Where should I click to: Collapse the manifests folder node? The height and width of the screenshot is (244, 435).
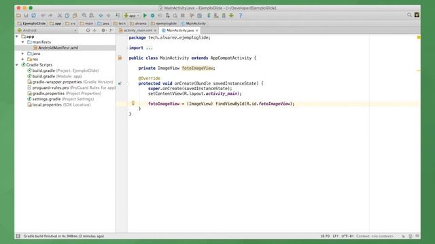pyautogui.click(x=22, y=42)
